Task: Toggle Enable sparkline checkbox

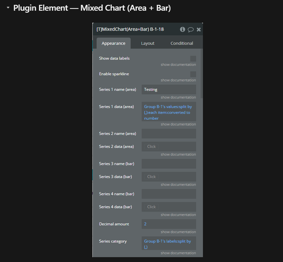Action: click(193, 74)
